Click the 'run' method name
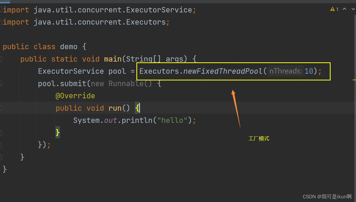This screenshot has width=356, height=202. pos(115,108)
